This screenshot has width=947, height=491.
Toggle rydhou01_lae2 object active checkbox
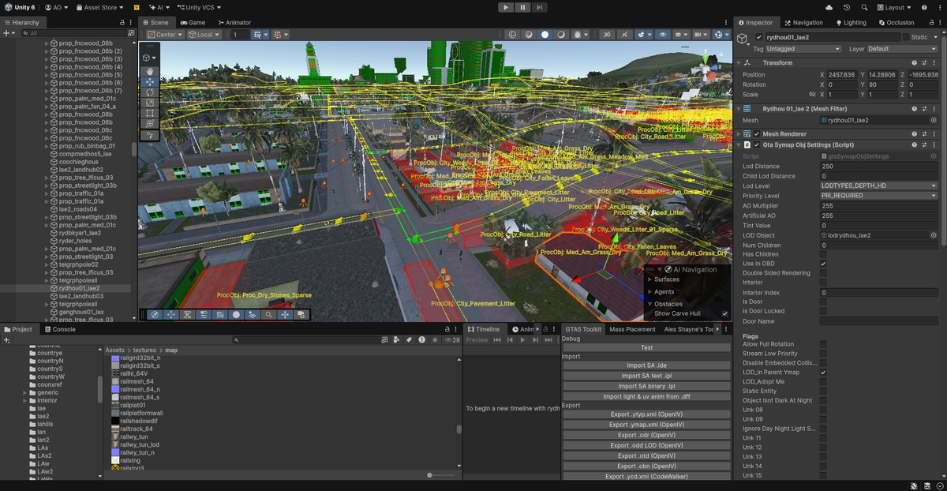click(759, 37)
